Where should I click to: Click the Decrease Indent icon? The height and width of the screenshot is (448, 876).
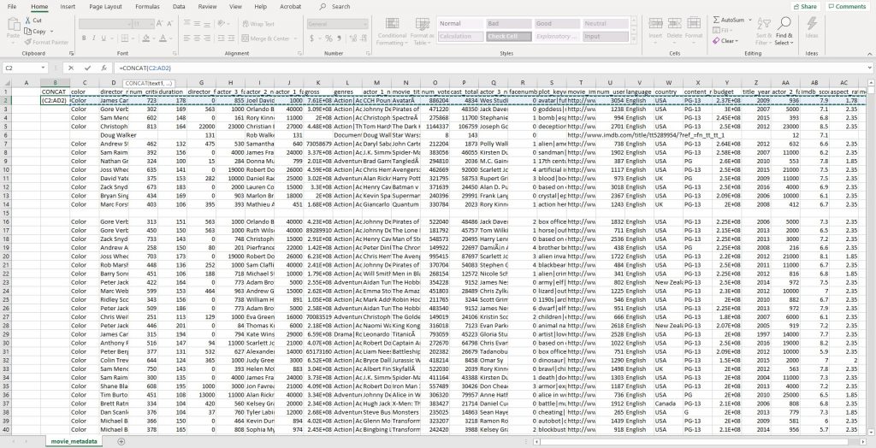(222, 38)
